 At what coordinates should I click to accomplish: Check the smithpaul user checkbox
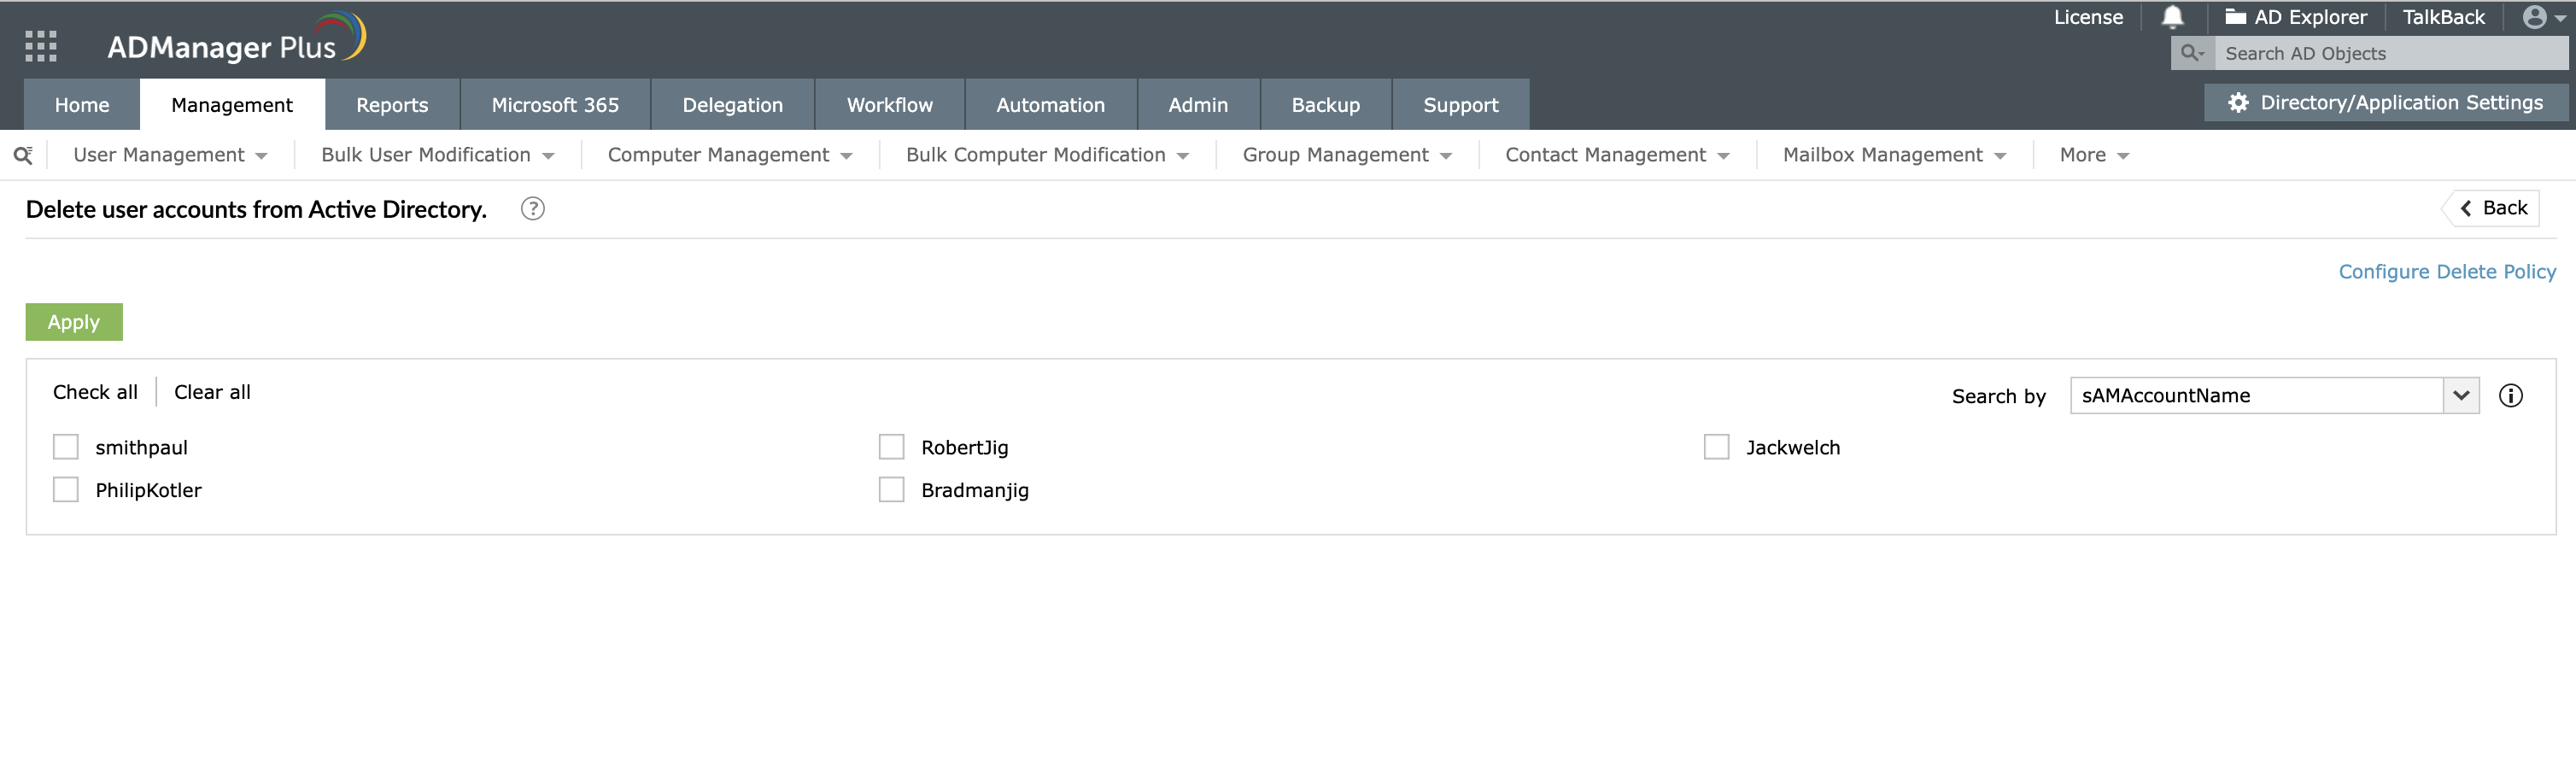click(66, 447)
